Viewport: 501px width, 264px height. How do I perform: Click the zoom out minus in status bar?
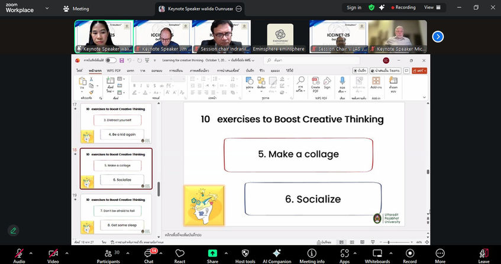[382, 242]
